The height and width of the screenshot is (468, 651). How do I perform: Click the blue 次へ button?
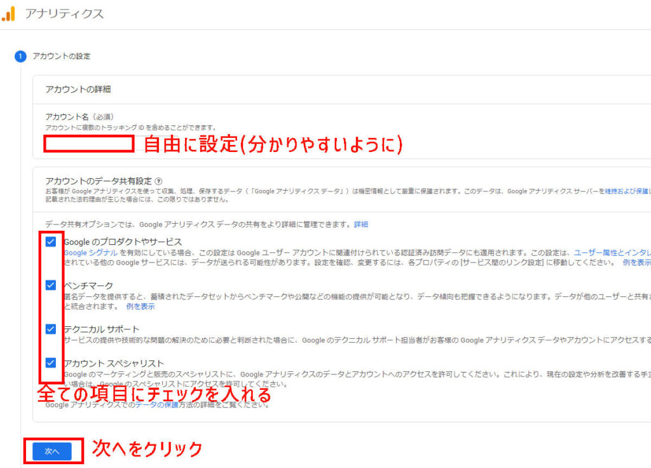pyautogui.click(x=52, y=451)
